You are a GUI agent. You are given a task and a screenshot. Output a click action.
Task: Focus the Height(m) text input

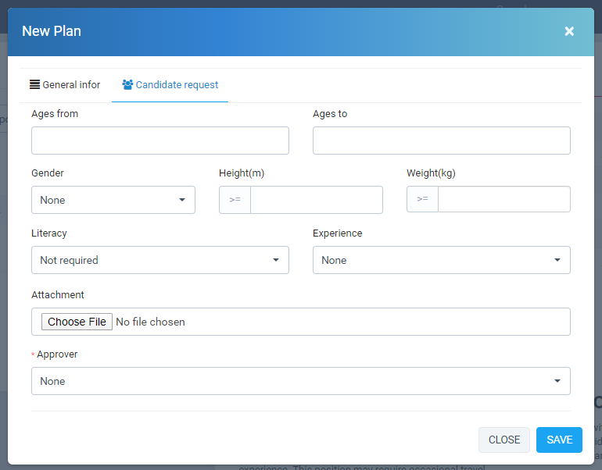[x=316, y=200]
